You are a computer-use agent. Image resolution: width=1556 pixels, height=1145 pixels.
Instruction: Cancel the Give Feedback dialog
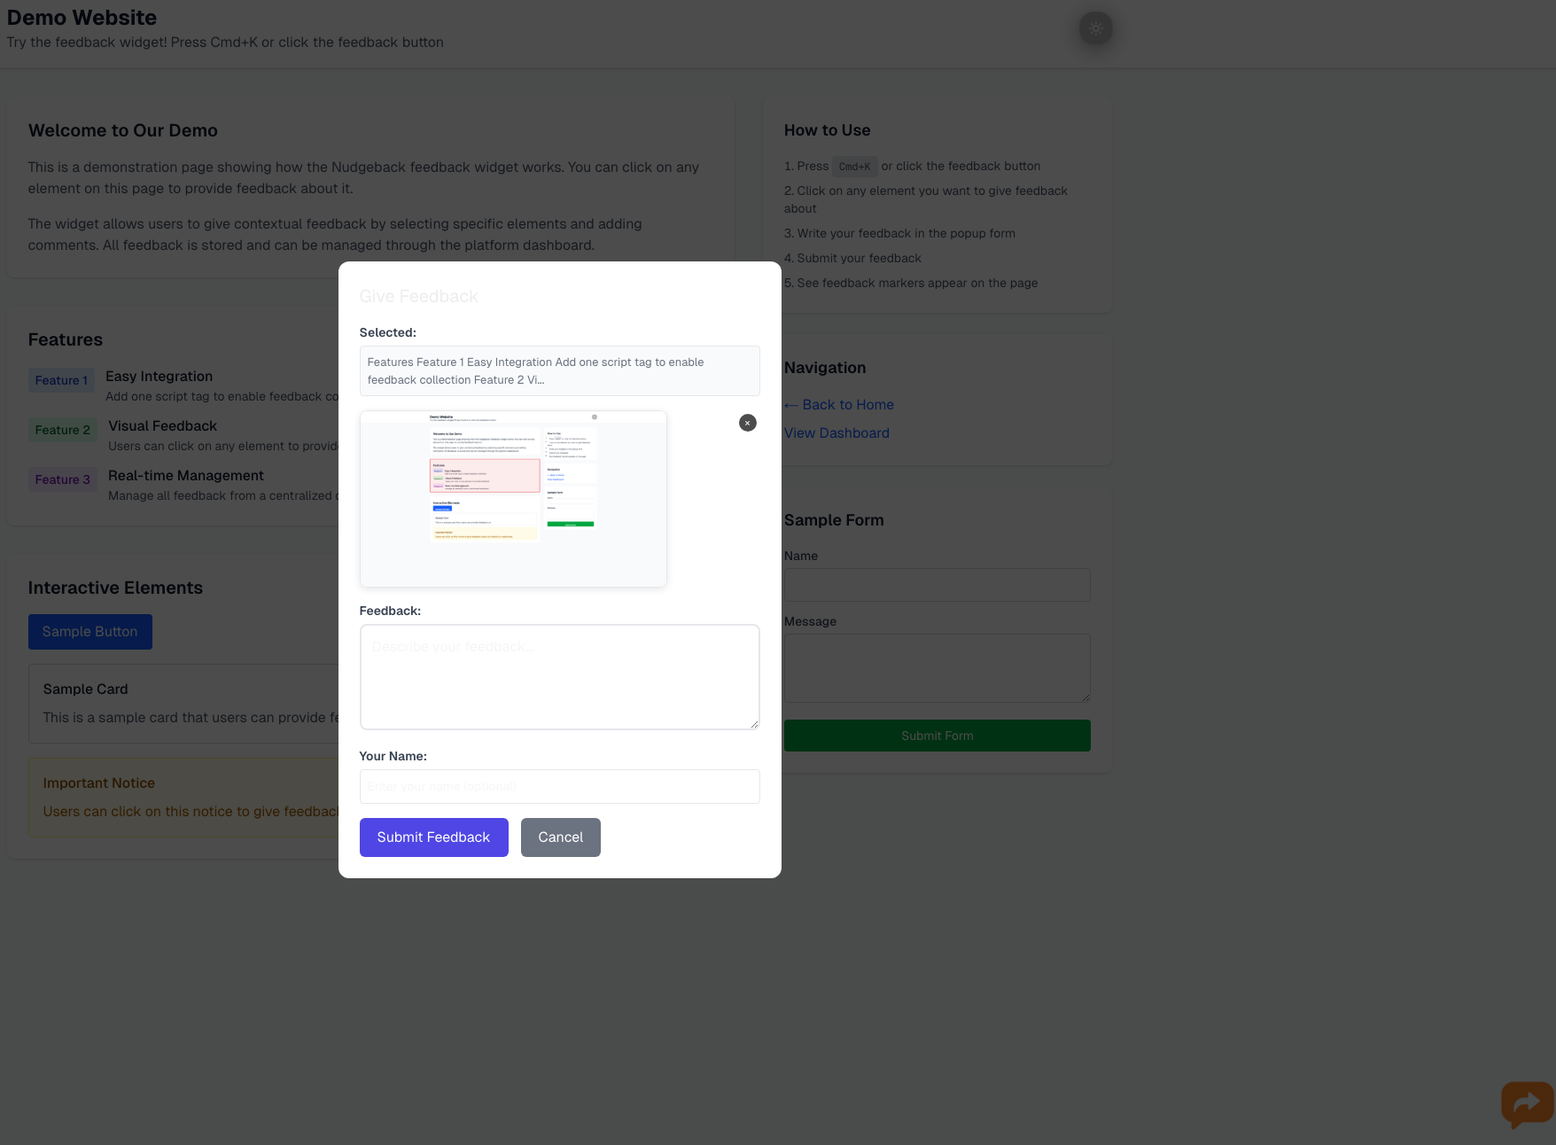[560, 837]
